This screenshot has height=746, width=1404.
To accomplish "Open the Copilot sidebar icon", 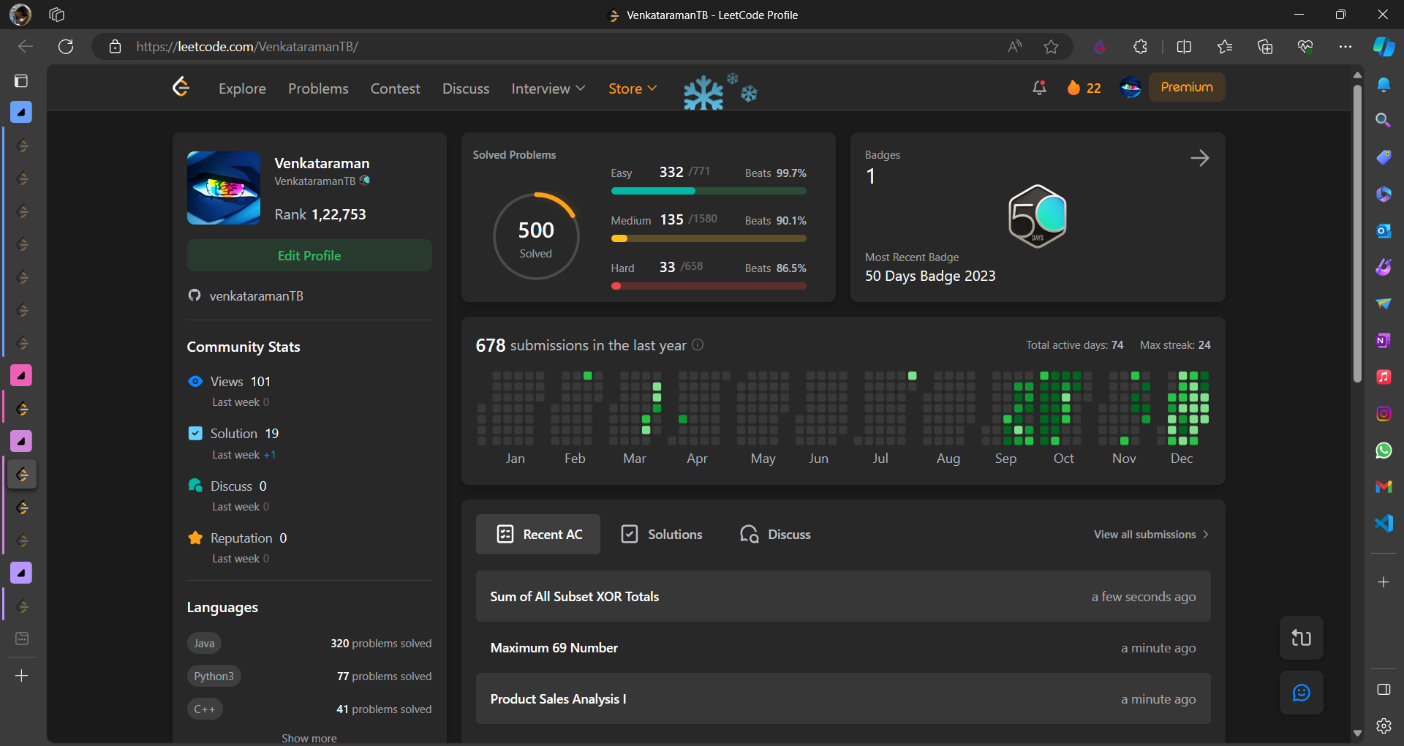I will coord(1384,47).
